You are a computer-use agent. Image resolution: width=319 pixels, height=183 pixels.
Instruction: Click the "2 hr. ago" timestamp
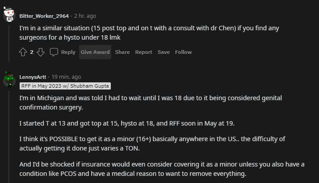point(85,16)
